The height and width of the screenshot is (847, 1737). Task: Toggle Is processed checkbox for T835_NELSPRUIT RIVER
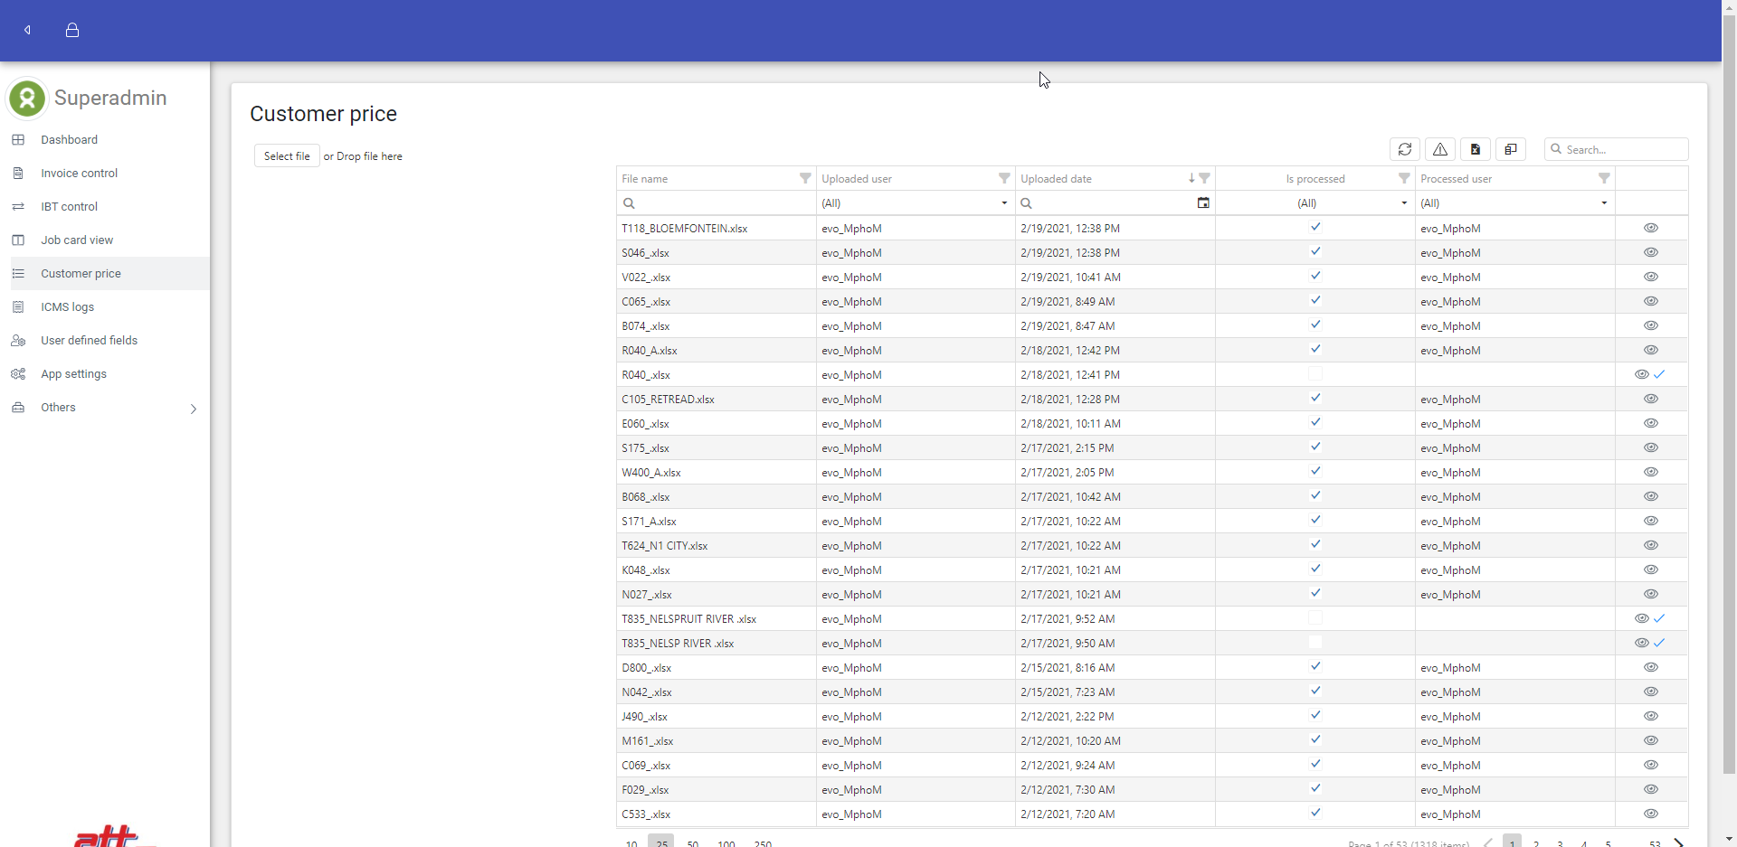[x=1315, y=618]
